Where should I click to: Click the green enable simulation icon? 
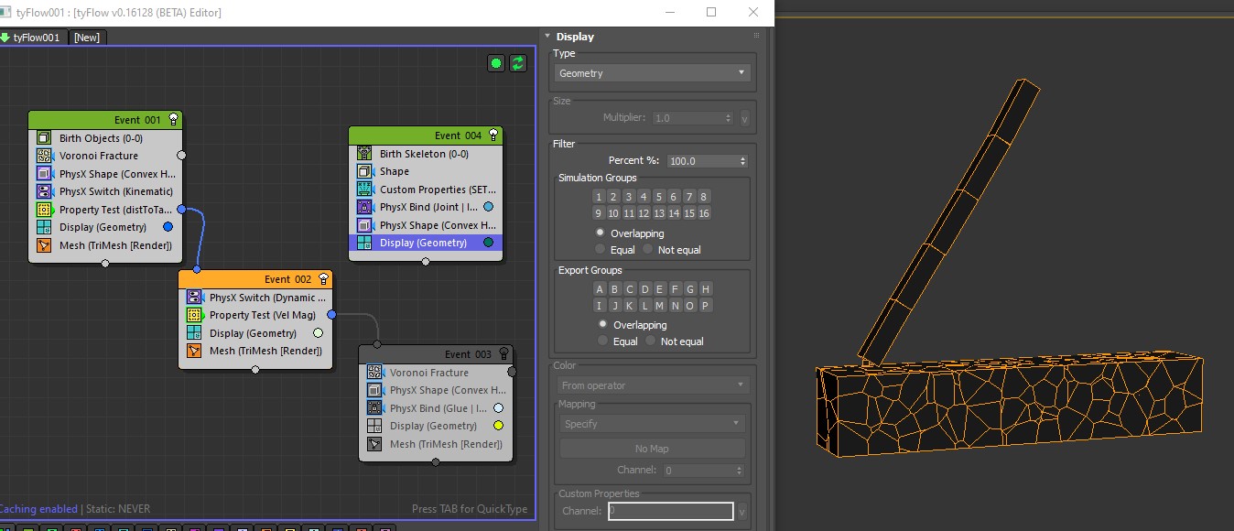pos(496,63)
